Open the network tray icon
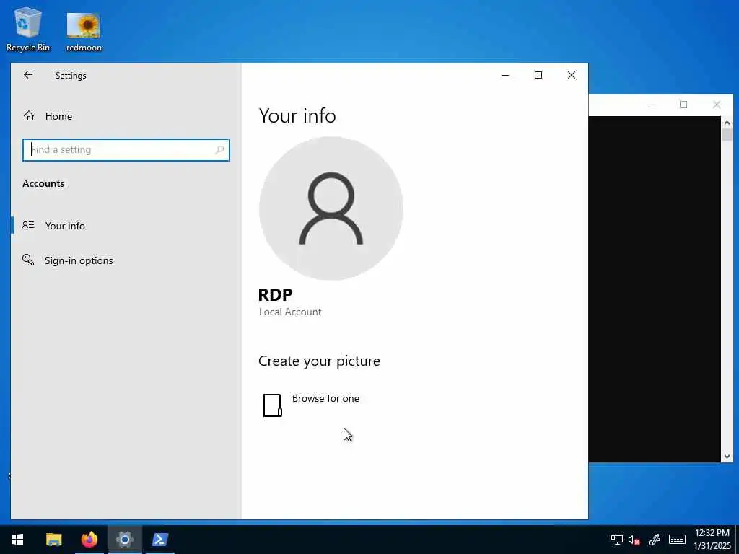This screenshot has width=739, height=554. click(616, 540)
